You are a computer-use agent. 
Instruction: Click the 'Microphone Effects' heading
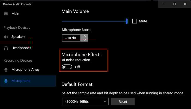click(x=82, y=55)
